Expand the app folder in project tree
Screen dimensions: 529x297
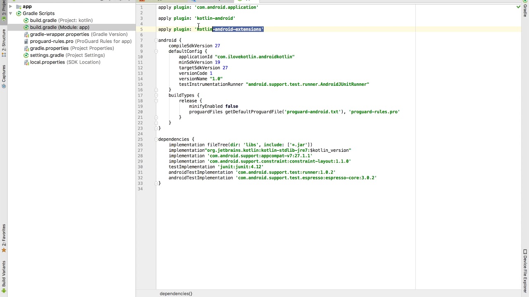(10, 6)
